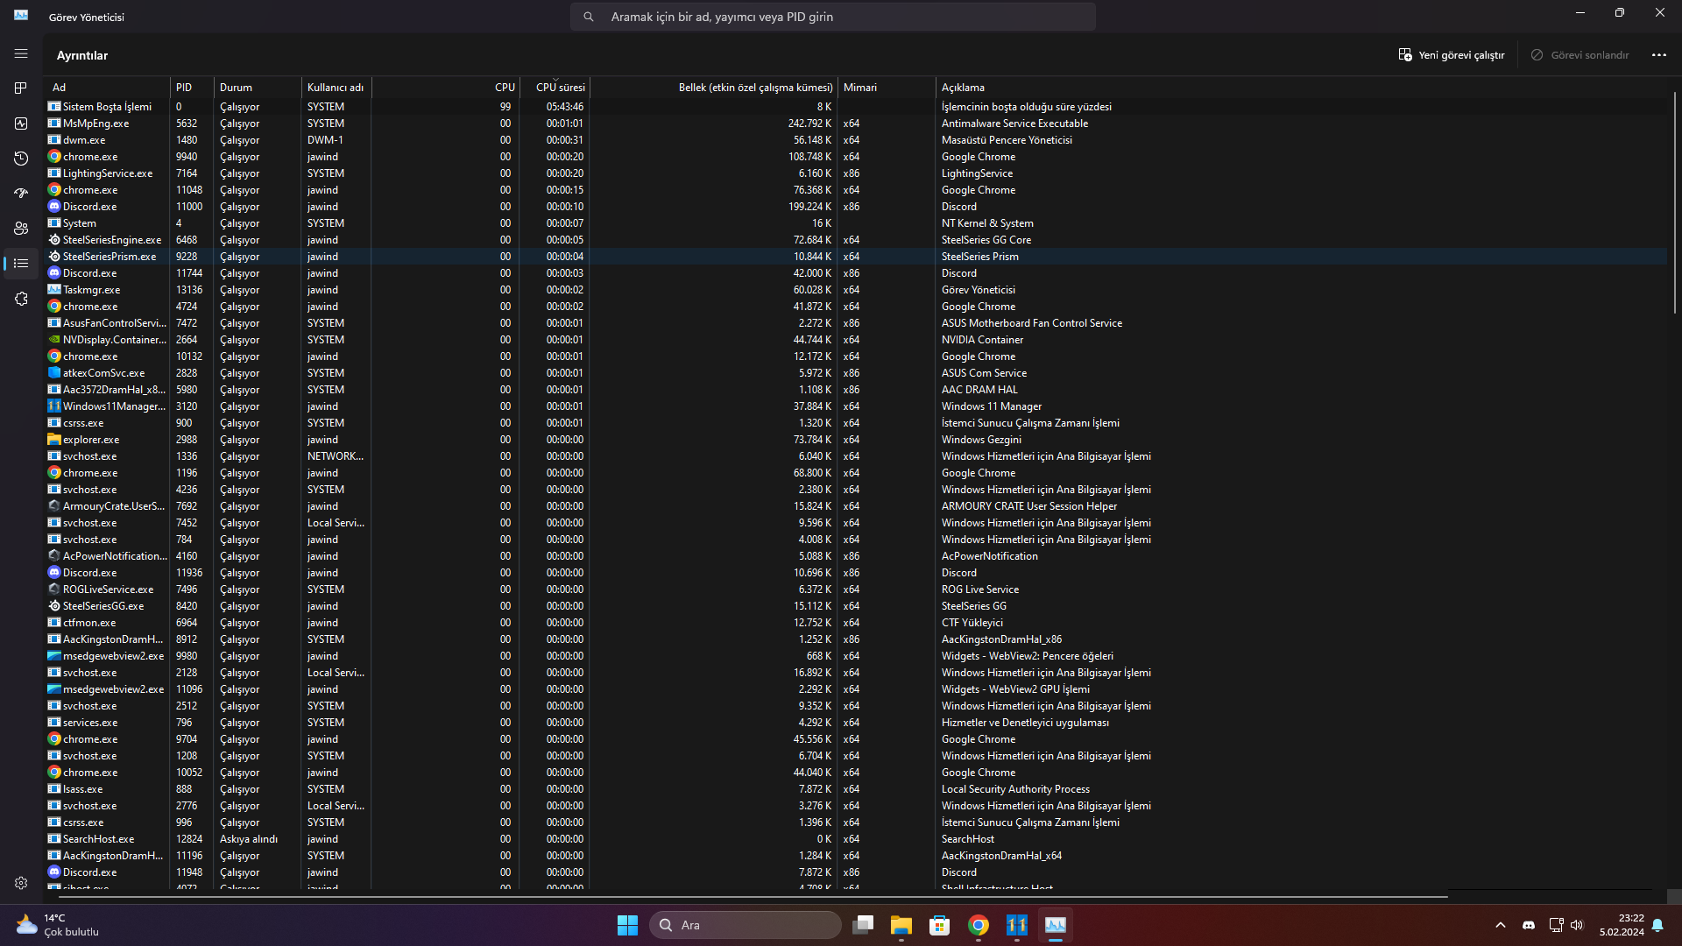Open the weather widget showing 14°C
1682x946 pixels.
coord(57,925)
